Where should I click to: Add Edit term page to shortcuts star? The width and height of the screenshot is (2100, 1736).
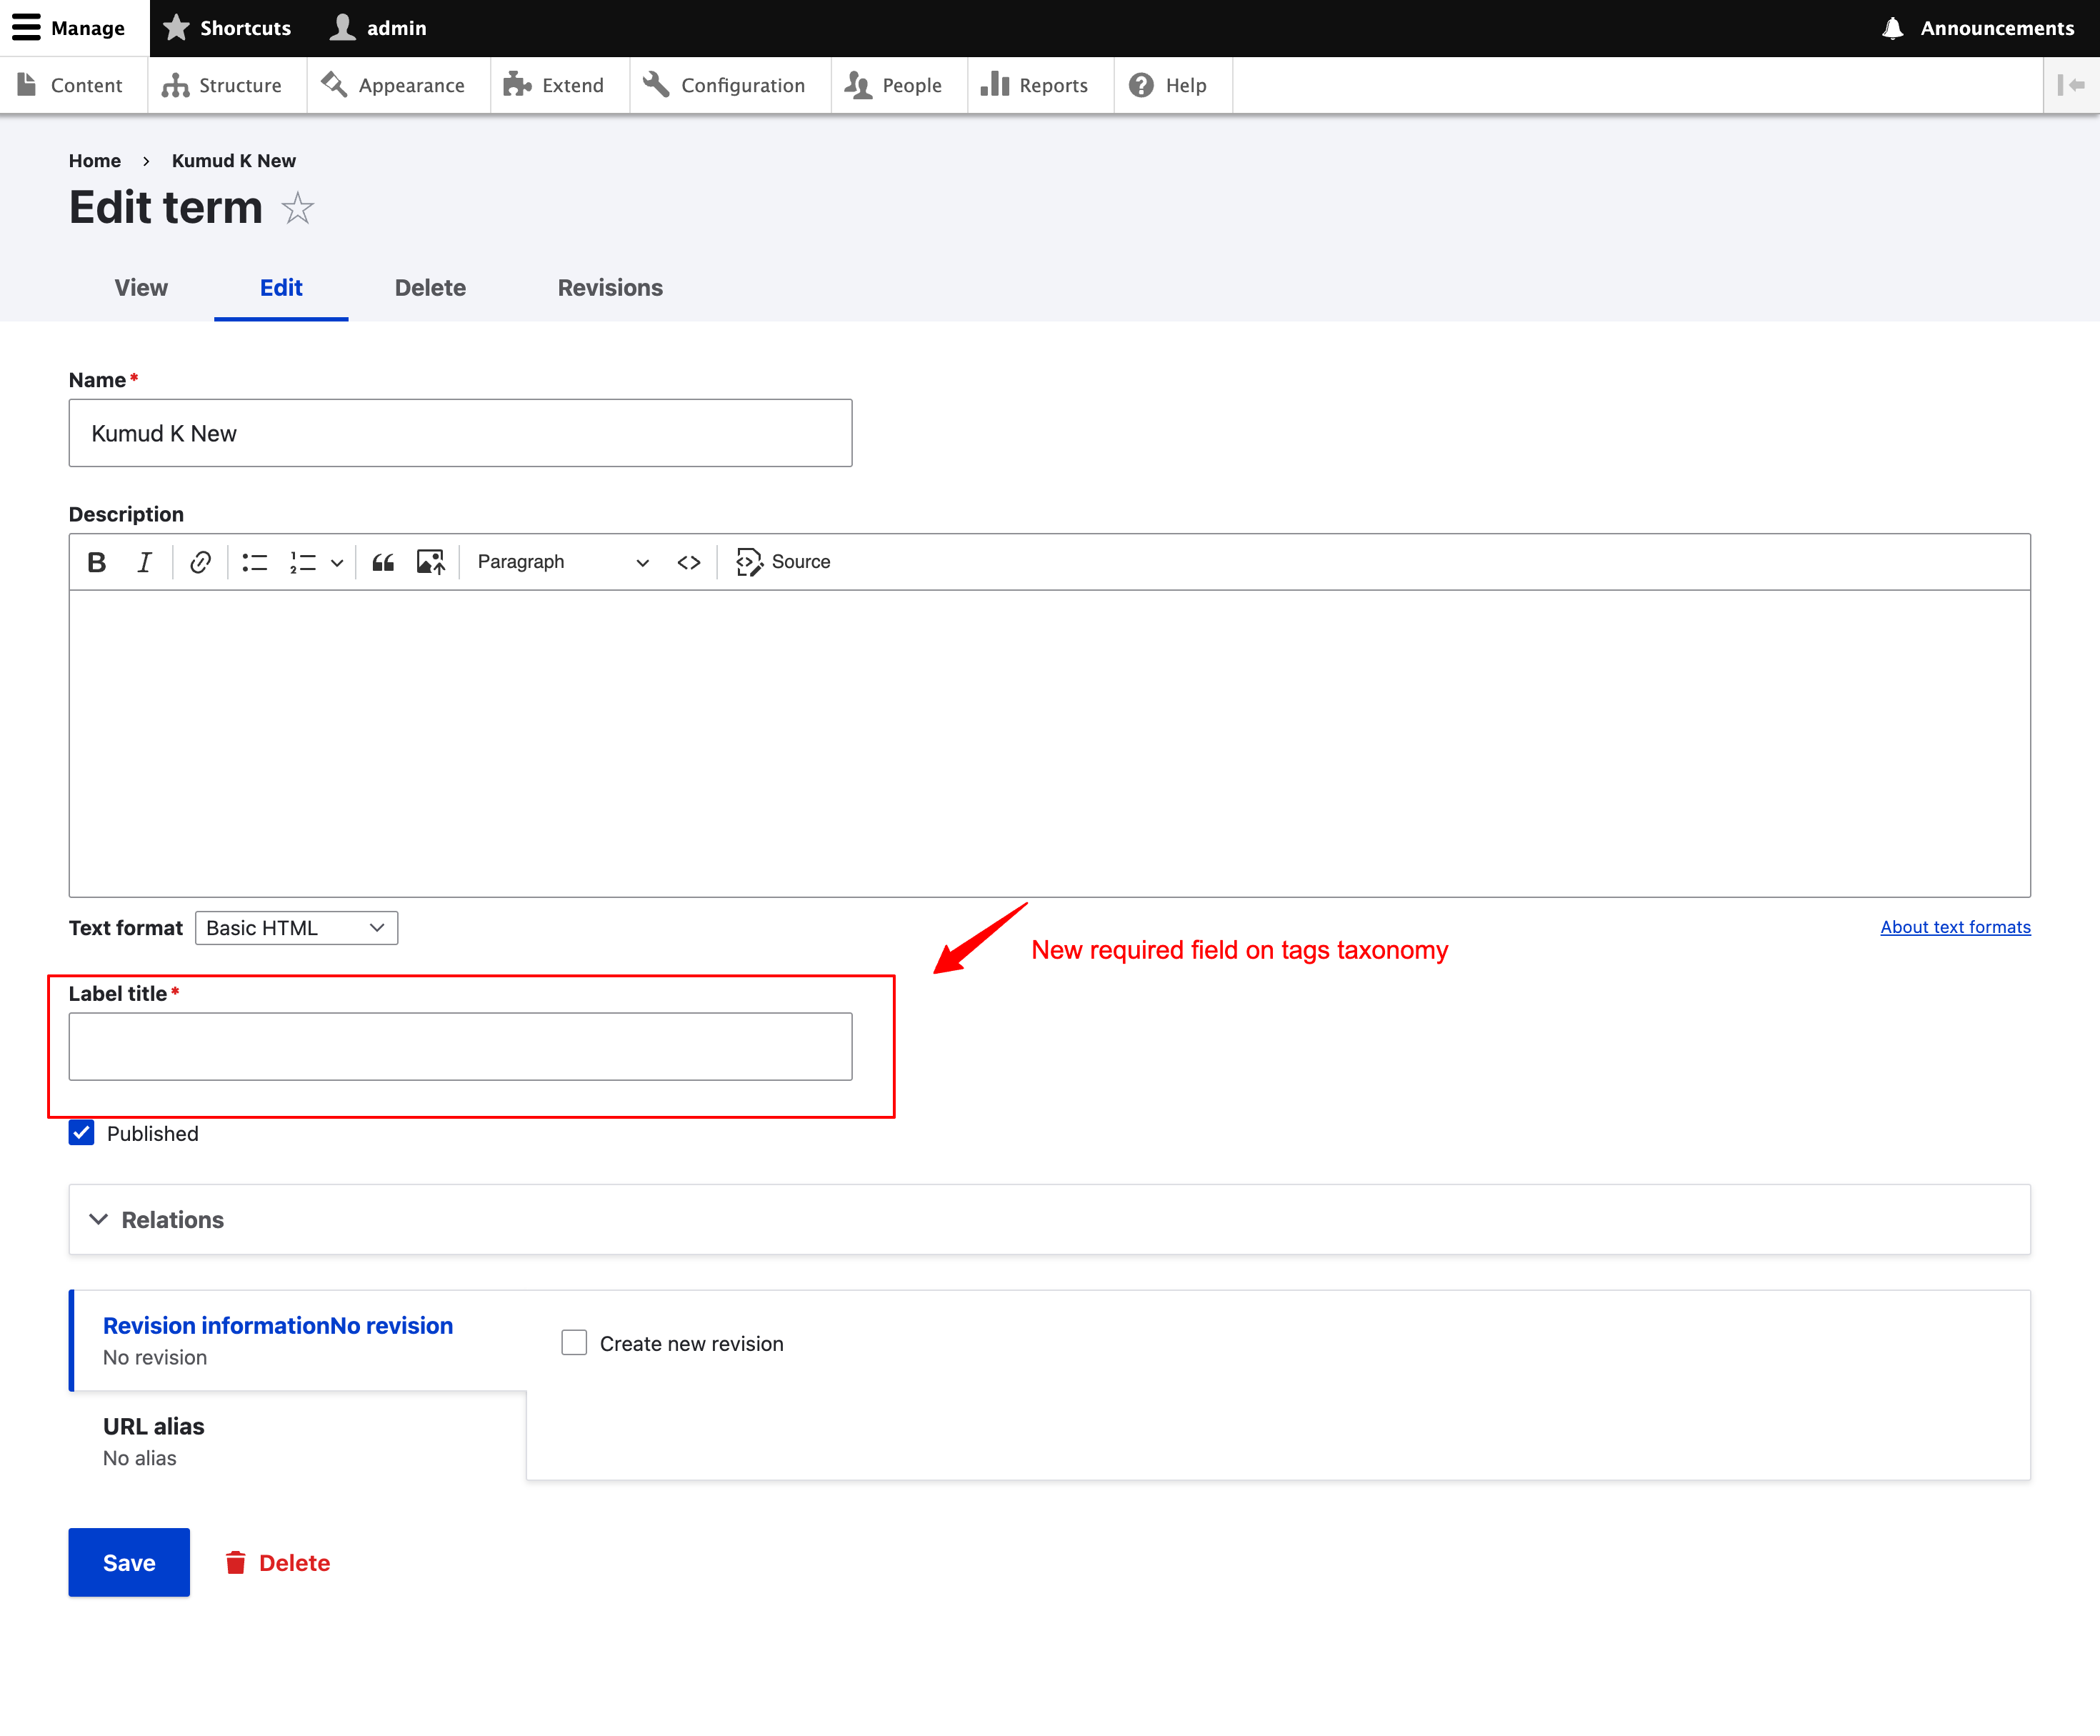297,208
